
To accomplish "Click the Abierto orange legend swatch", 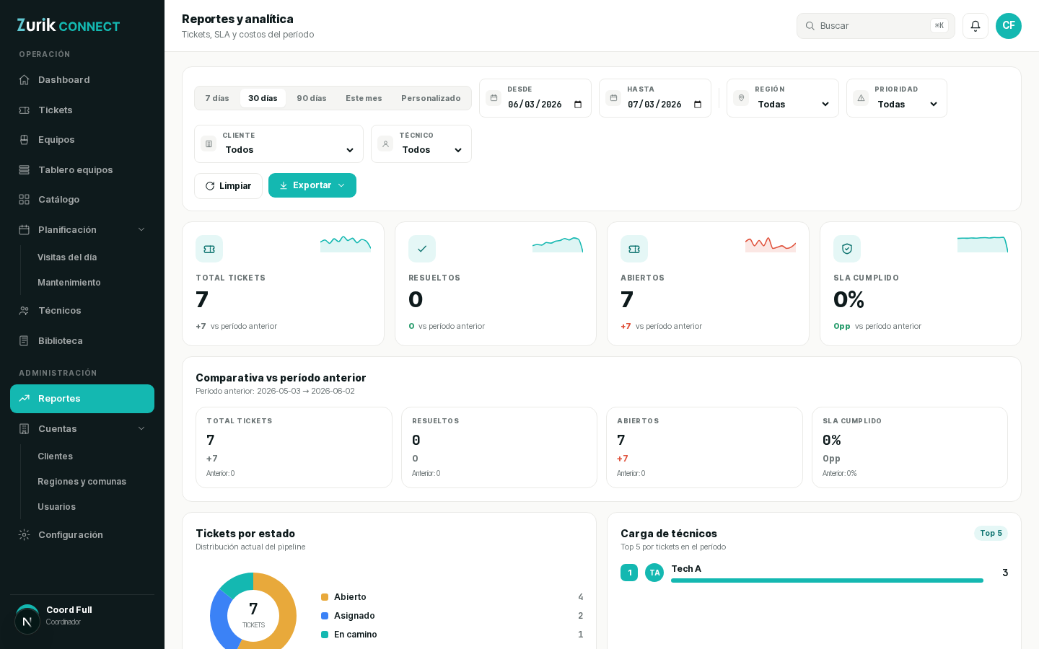I will (x=325, y=597).
